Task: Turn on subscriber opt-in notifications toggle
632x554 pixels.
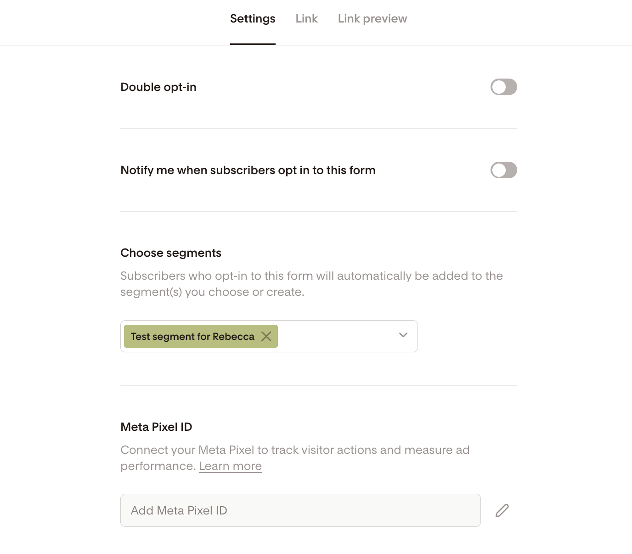Action: click(x=503, y=170)
